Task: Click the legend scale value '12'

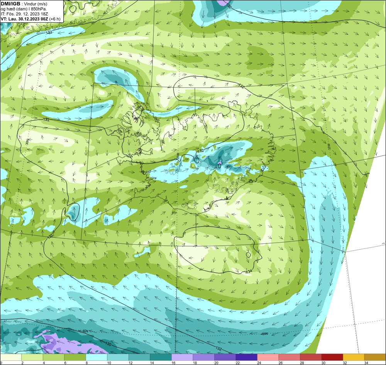Action: (x=130, y=363)
